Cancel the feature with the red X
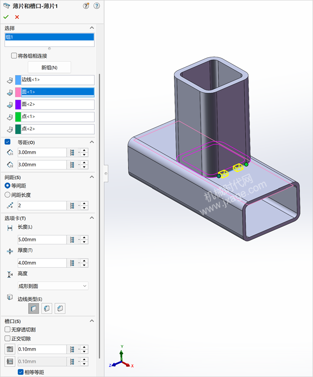 pyautogui.click(x=17, y=17)
